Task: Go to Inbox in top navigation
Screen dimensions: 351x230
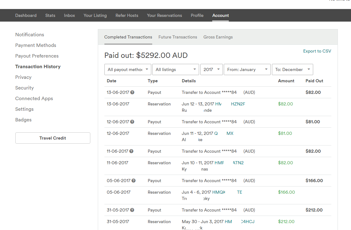Action: [x=69, y=15]
